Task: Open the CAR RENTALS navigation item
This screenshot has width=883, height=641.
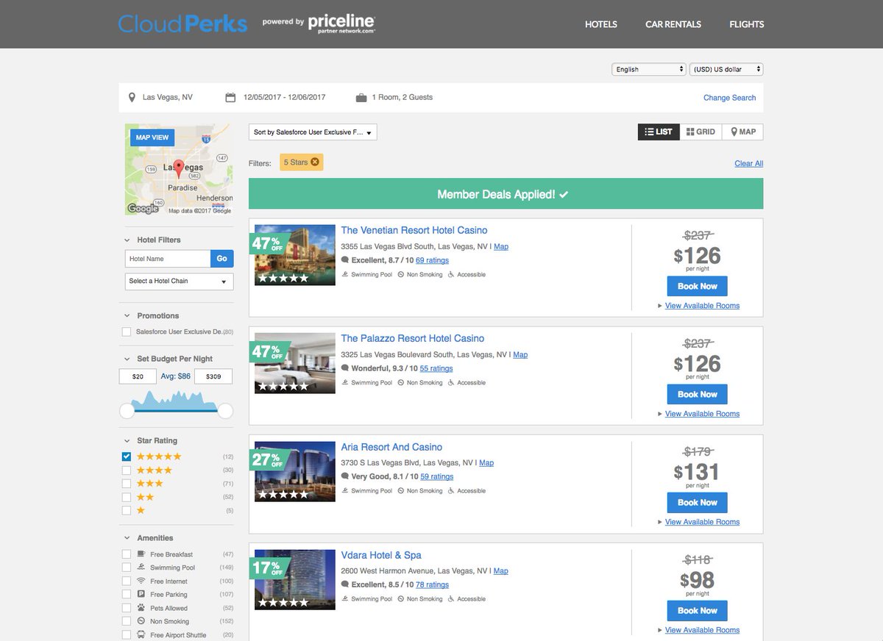Action: point(673,24)
